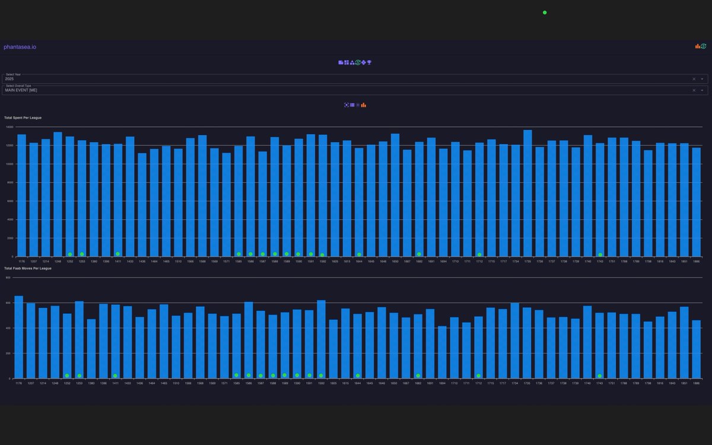Click the orange bar chart icon in header
The width and height of the screenshot is (712, 445).
click(x=698, y=46)
